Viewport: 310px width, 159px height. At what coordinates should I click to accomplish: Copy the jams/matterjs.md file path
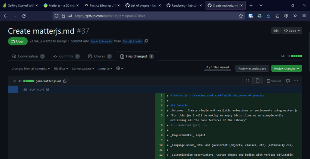66,81
